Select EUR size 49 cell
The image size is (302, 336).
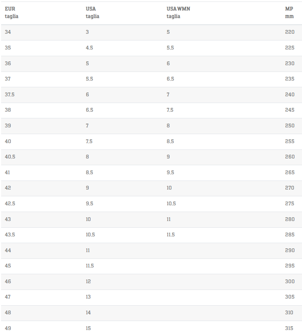click(x=8, y=328)
